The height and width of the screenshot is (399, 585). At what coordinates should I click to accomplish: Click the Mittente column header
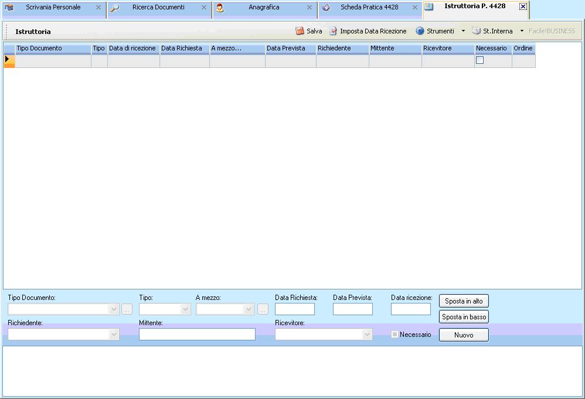(x=395, y=49)
